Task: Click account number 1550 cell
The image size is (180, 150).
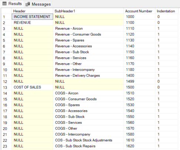Action: (139, 117)
